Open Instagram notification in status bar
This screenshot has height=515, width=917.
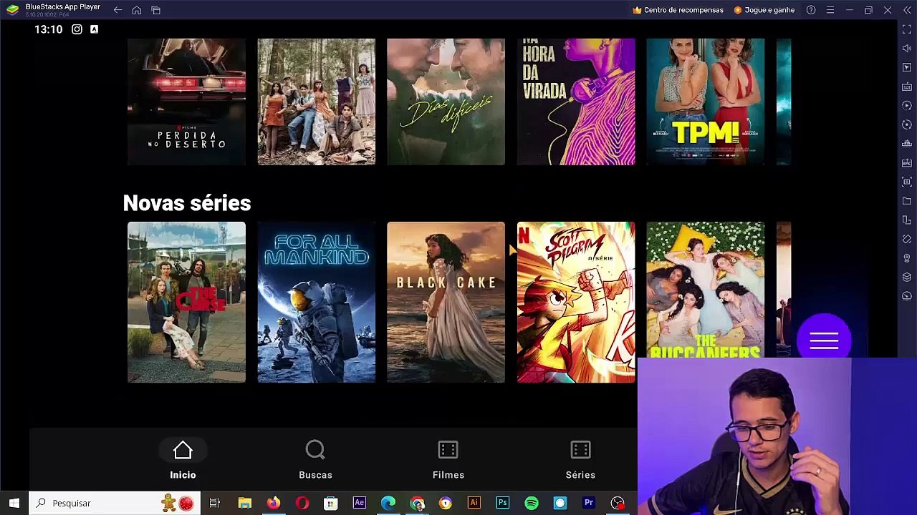(77, 29)
